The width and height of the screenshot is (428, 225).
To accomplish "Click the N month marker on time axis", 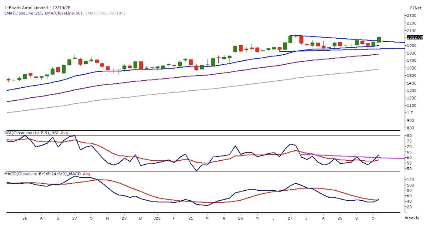I will point(107,218).
